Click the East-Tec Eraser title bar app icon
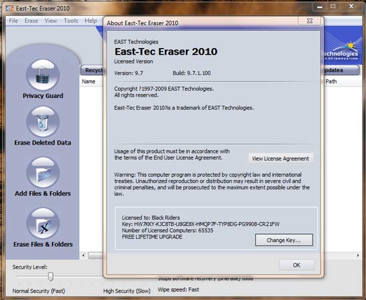 (9, 9)
